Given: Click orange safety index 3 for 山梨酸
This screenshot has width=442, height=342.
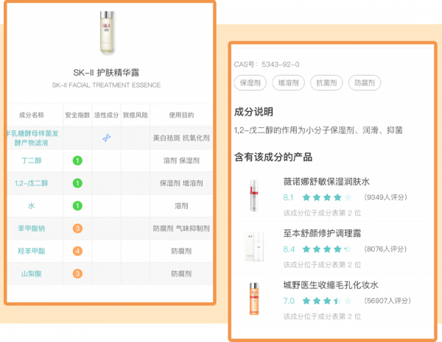Looking at the screenshot, I should (77, 274).
